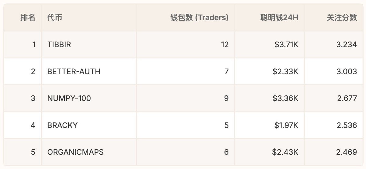Screen dimensions: 366x169
Task: Select the 2.677 attention score cell
Action: tap(346, 98)
